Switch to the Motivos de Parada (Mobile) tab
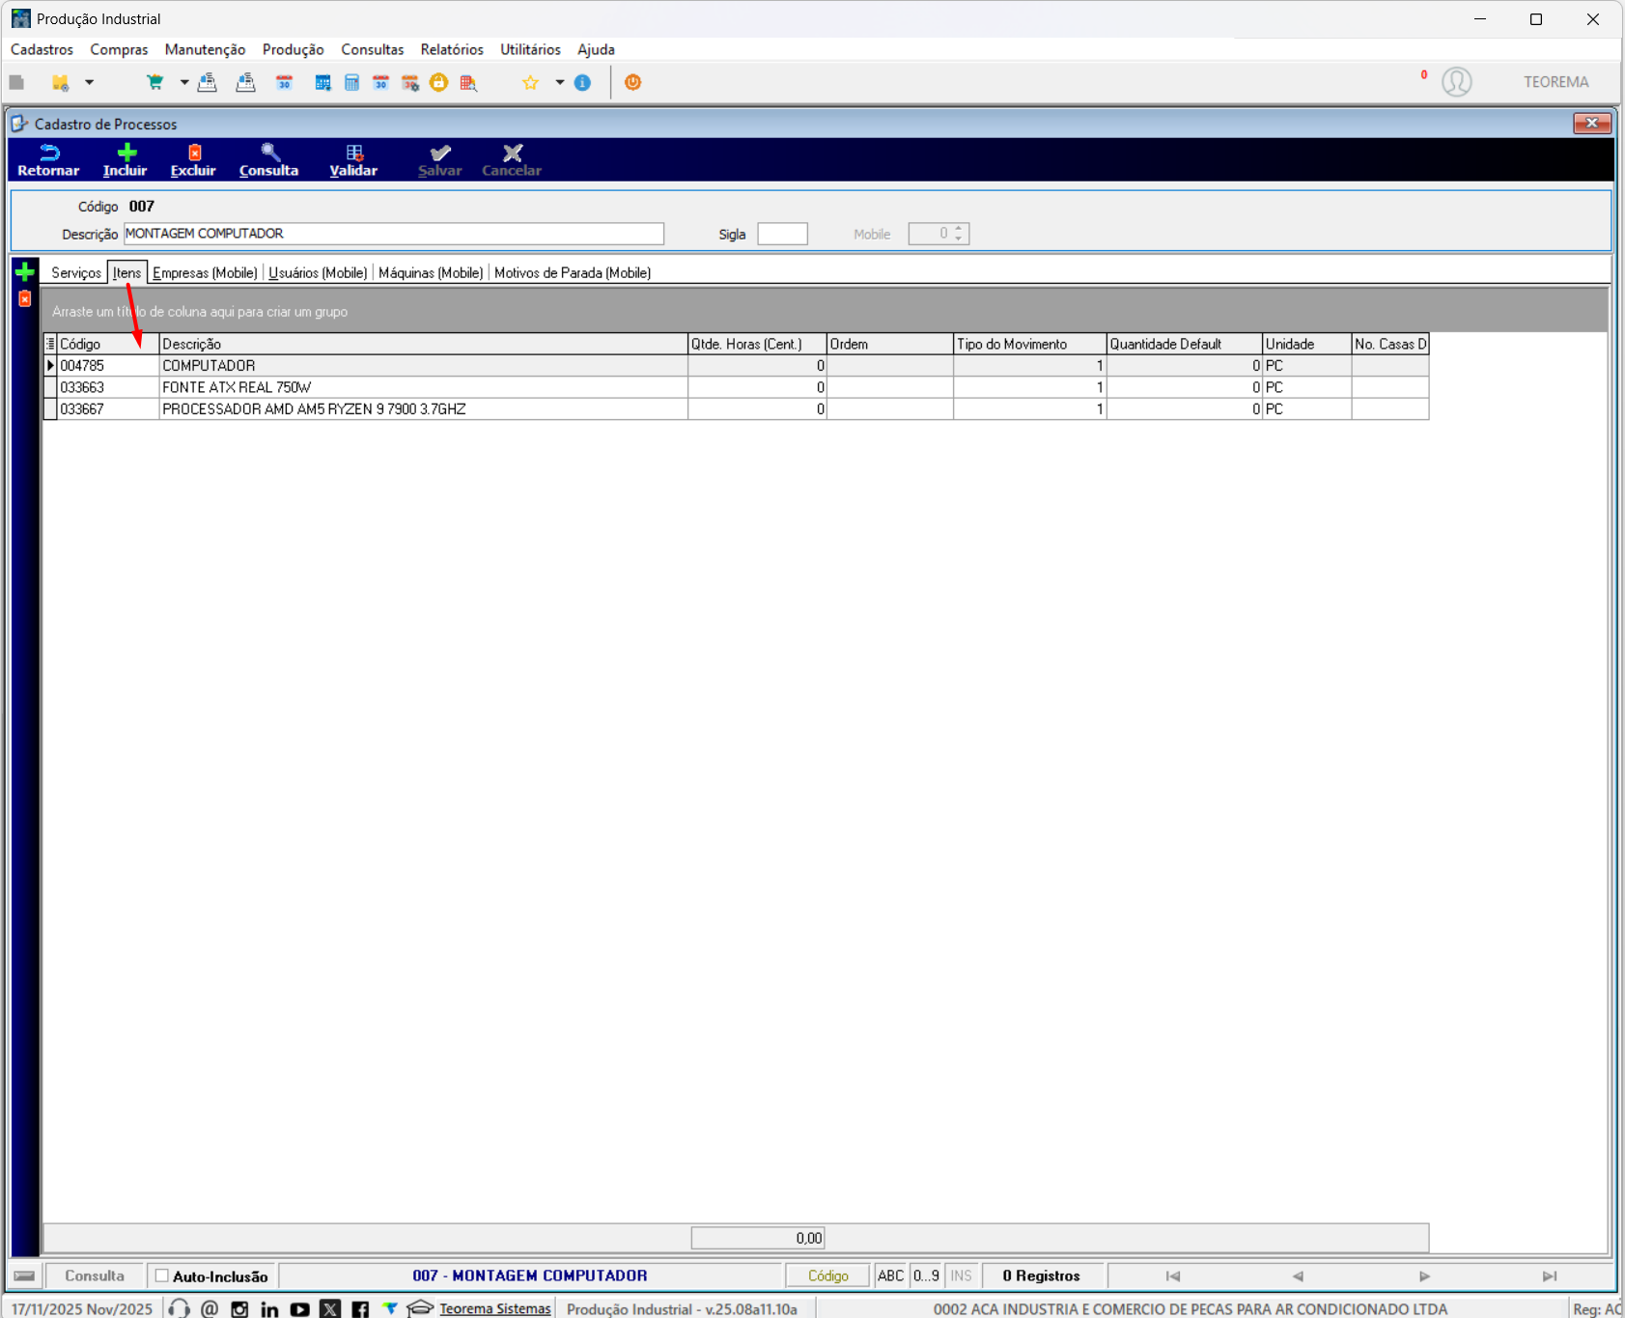This screenshot has width=1625, height=1318. pyautogui.click(x=573, y=272)
